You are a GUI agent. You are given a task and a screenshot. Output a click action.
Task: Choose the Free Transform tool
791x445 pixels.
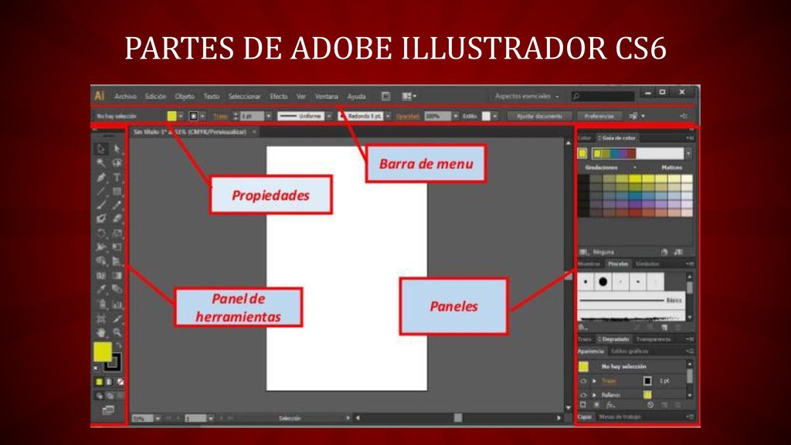[117, 246]
